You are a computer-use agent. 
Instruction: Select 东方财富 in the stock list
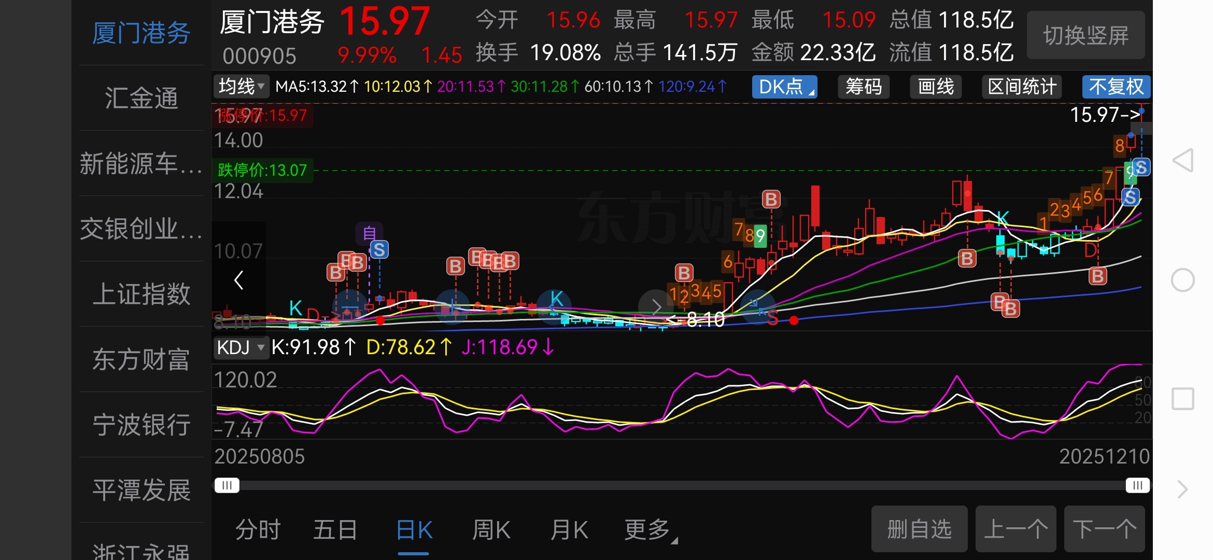(141, 359)
